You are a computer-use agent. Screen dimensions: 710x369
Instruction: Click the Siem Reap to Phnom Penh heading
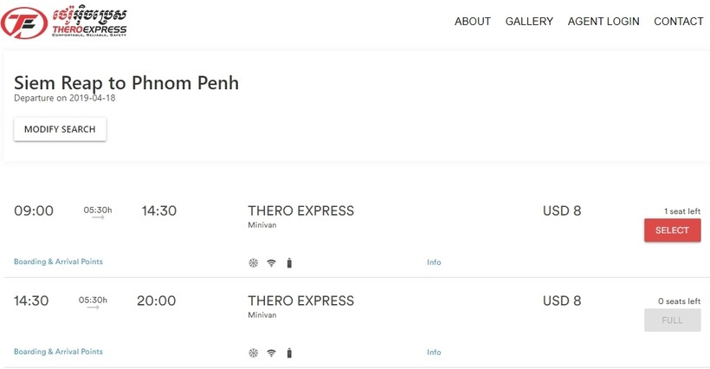point(126,83)
